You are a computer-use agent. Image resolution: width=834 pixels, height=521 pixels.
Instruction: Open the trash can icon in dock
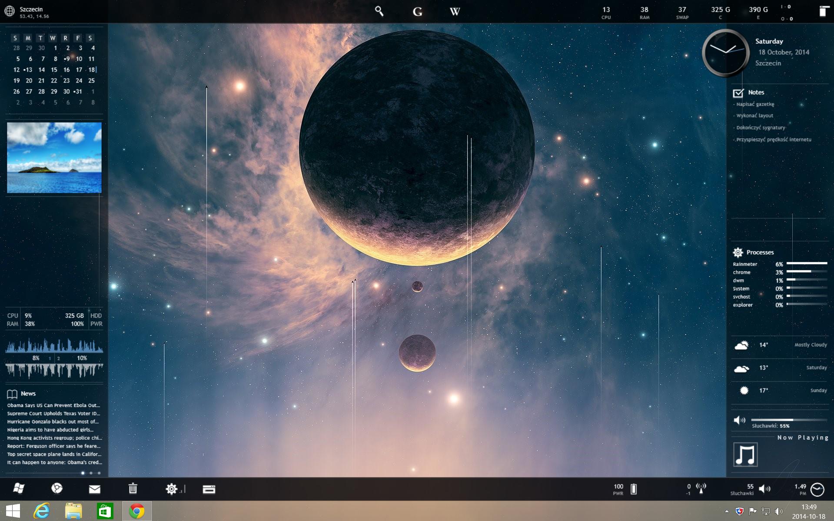click(x=133, y=488)
